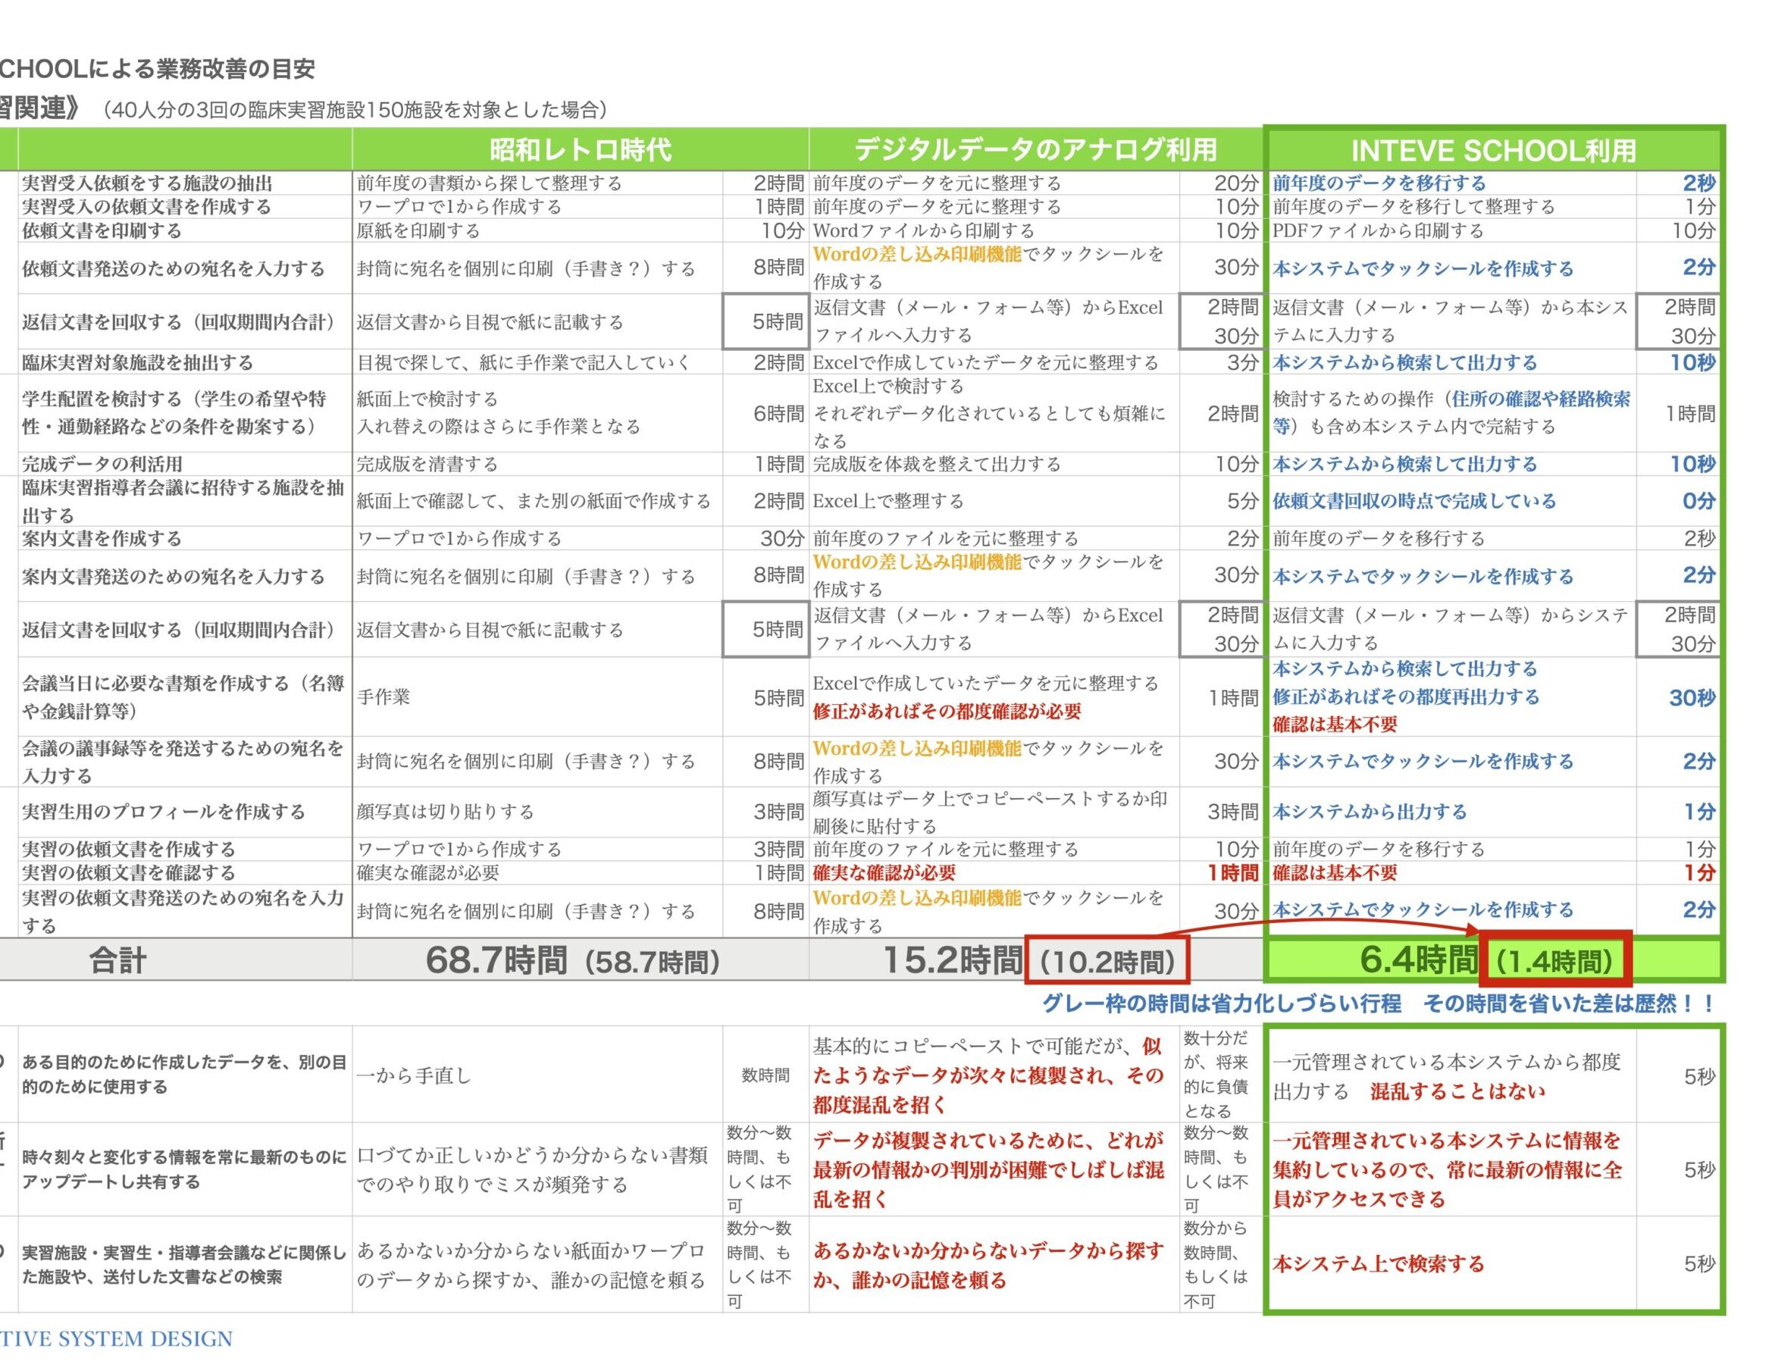Click the row label 臨床実習対象施設を抽出する
The width and height of the screenshot is (1775, 1371).
click(x=137, y=362)
